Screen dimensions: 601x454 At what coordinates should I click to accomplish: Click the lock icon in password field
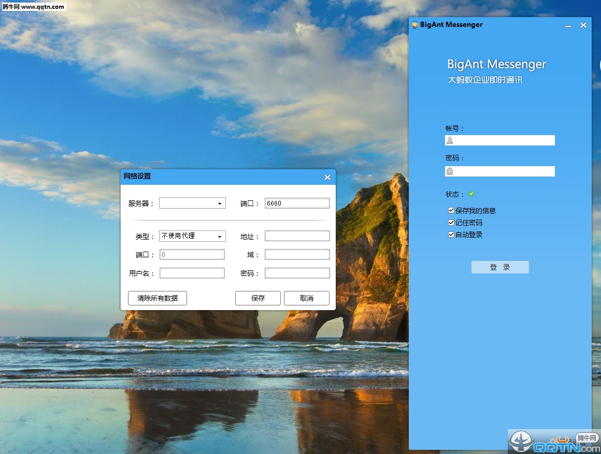click(x=450, y=171)
